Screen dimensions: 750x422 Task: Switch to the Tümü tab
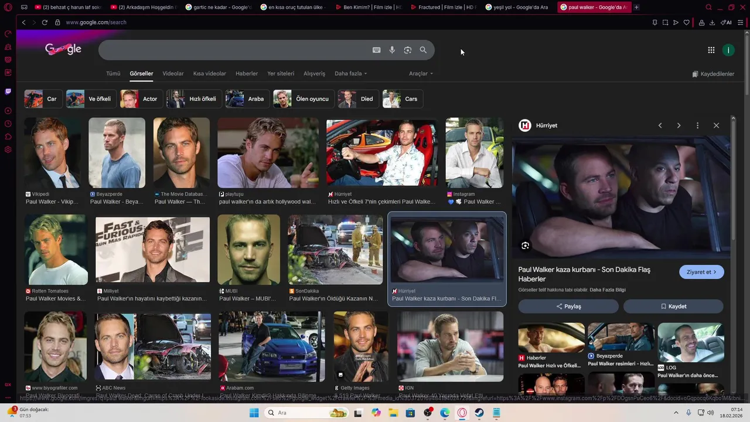click(x=113, y=73)
